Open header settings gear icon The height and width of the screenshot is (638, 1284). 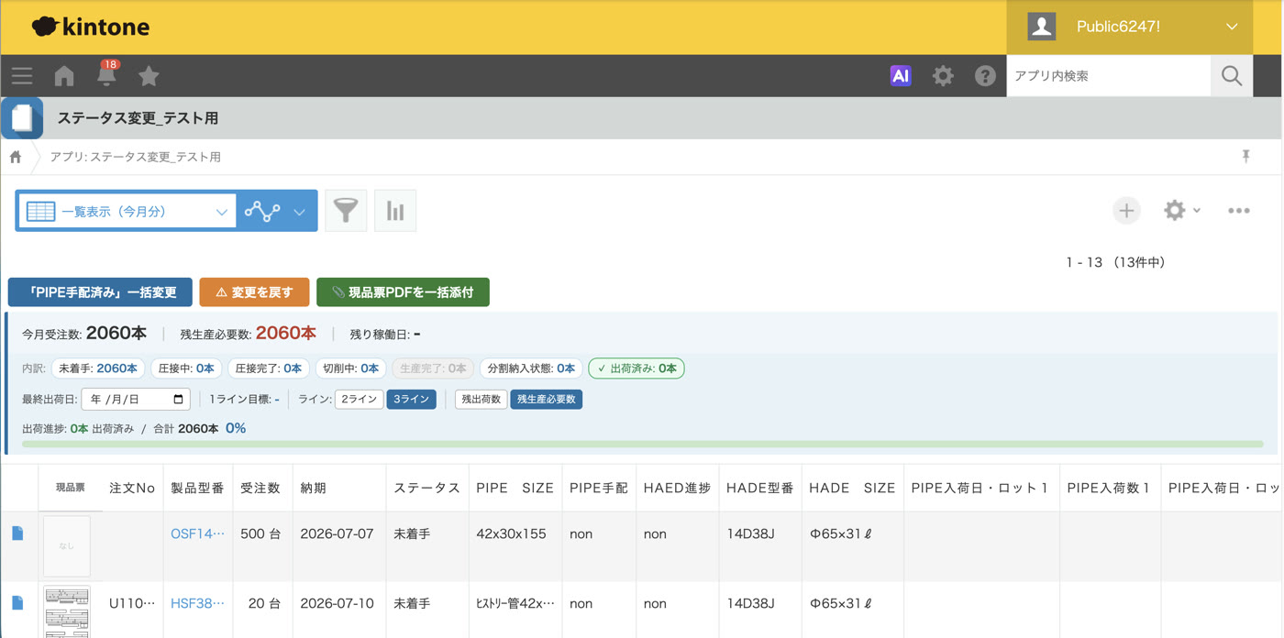[943, 76]
